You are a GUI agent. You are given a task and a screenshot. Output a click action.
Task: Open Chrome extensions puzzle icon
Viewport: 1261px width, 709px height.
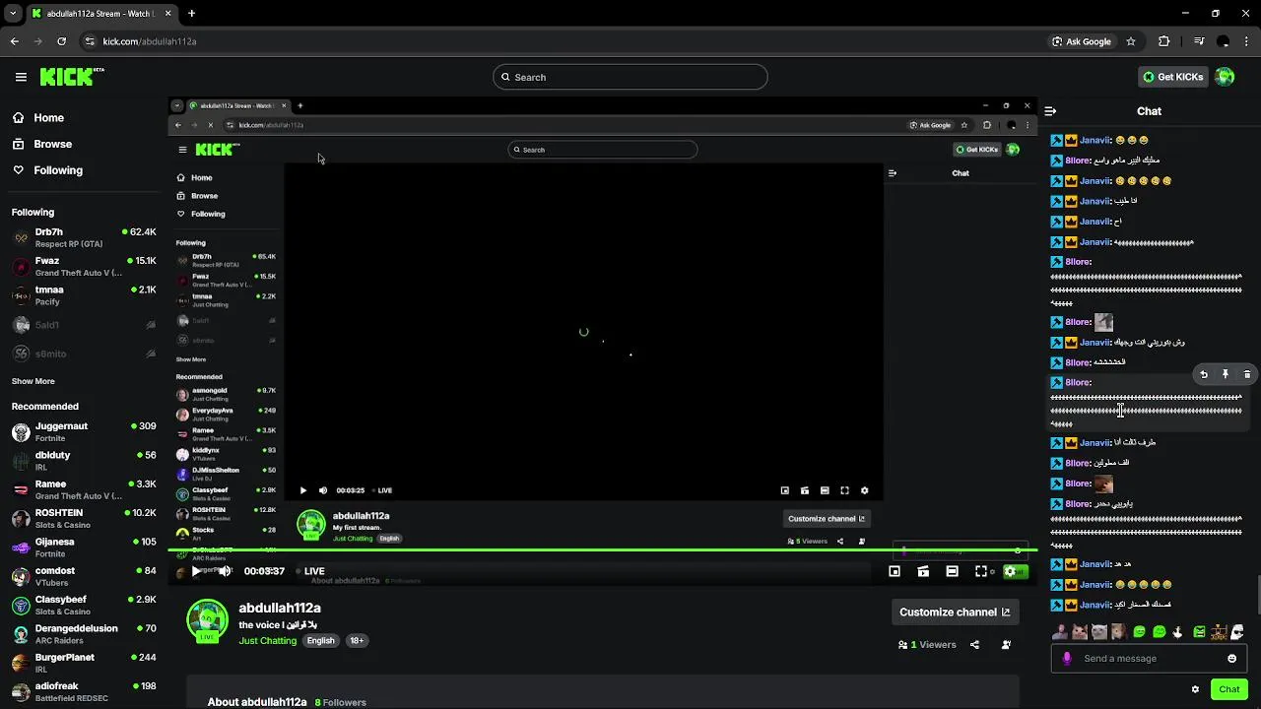[1164, 41]
